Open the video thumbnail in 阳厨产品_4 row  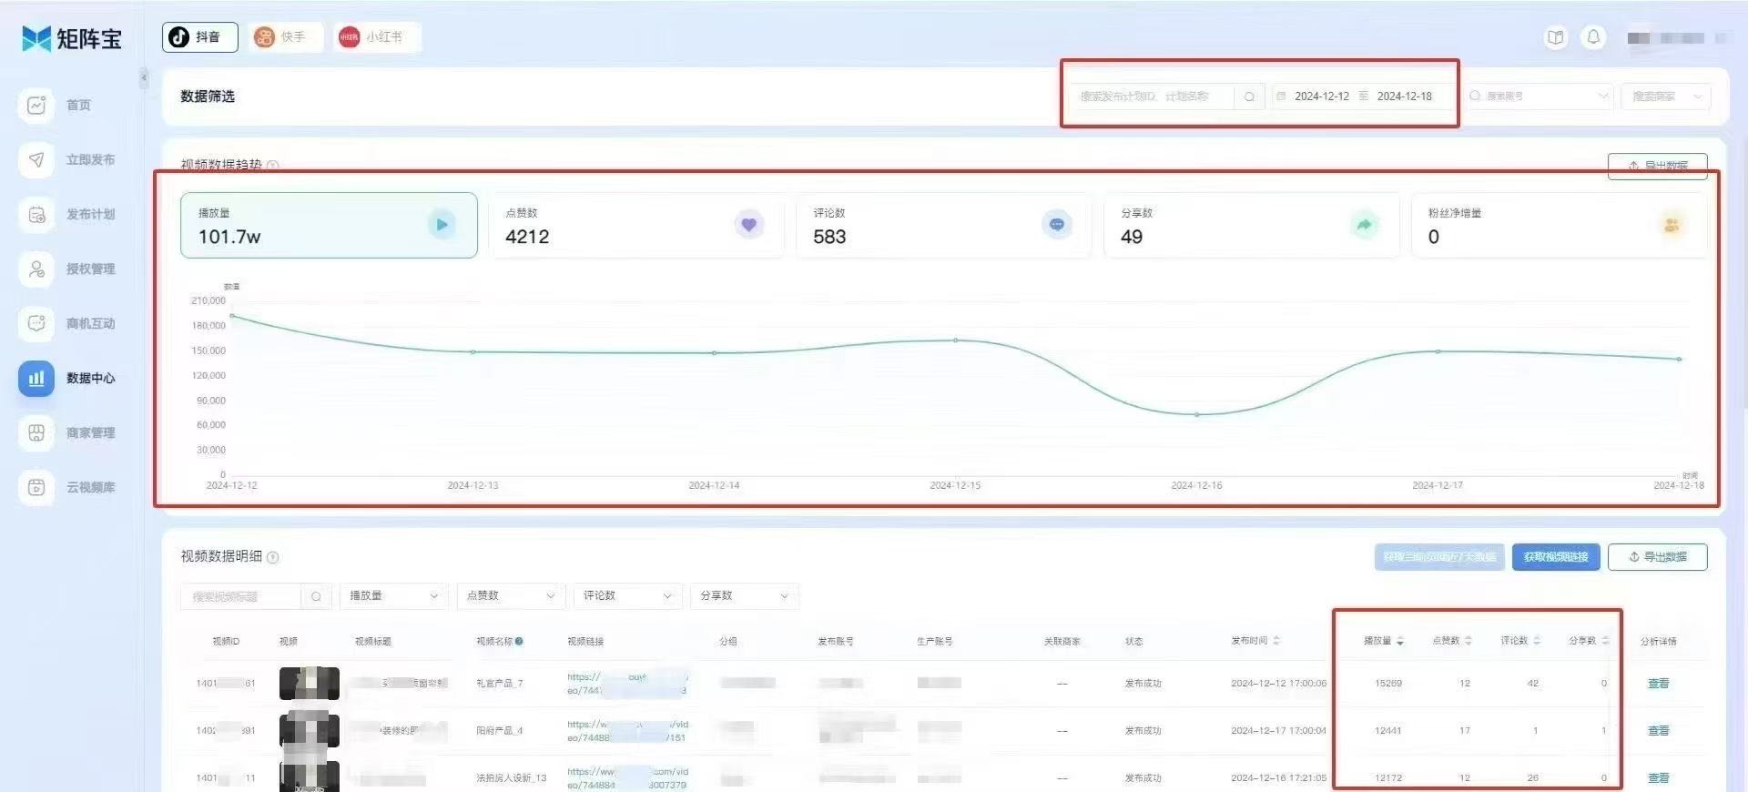(x=310, y=731)
